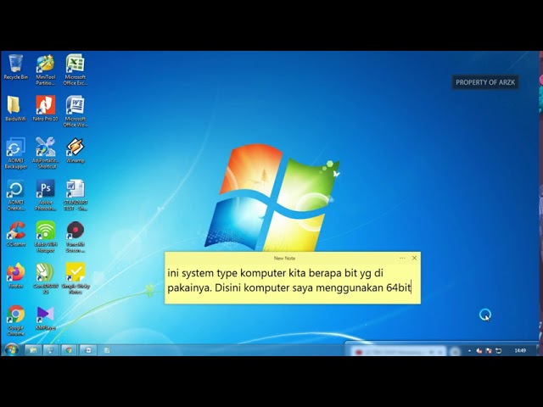Select the wrench-and-tools shortcut icon left of Winamp
543x407 pixels.
pos(45,153)
